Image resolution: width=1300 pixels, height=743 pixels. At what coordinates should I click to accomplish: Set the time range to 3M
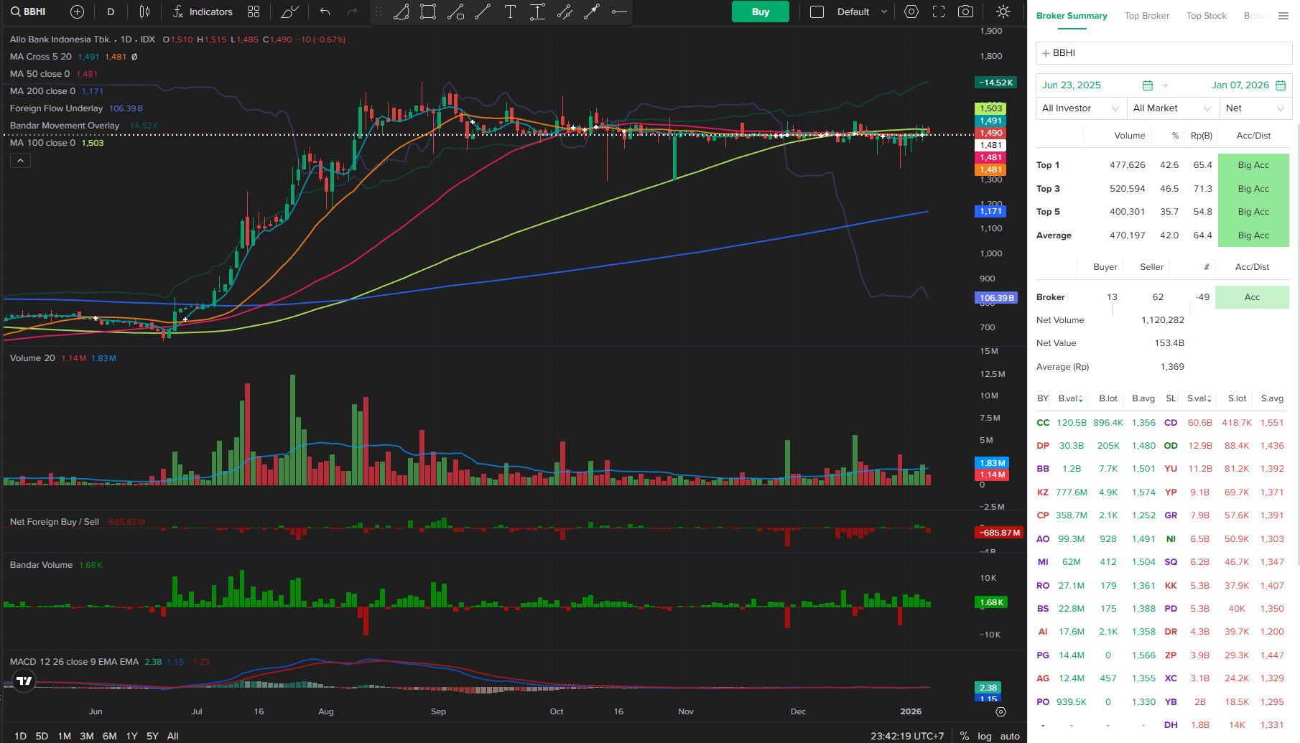87,736
